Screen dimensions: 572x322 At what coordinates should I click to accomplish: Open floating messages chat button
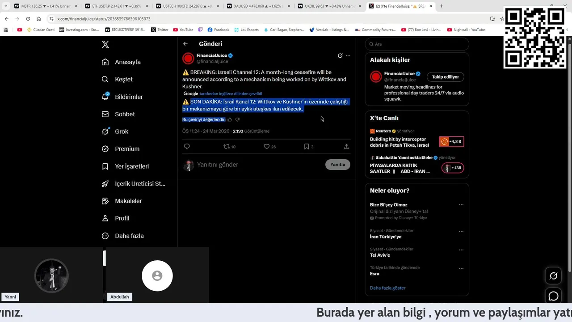click(553, 296)
